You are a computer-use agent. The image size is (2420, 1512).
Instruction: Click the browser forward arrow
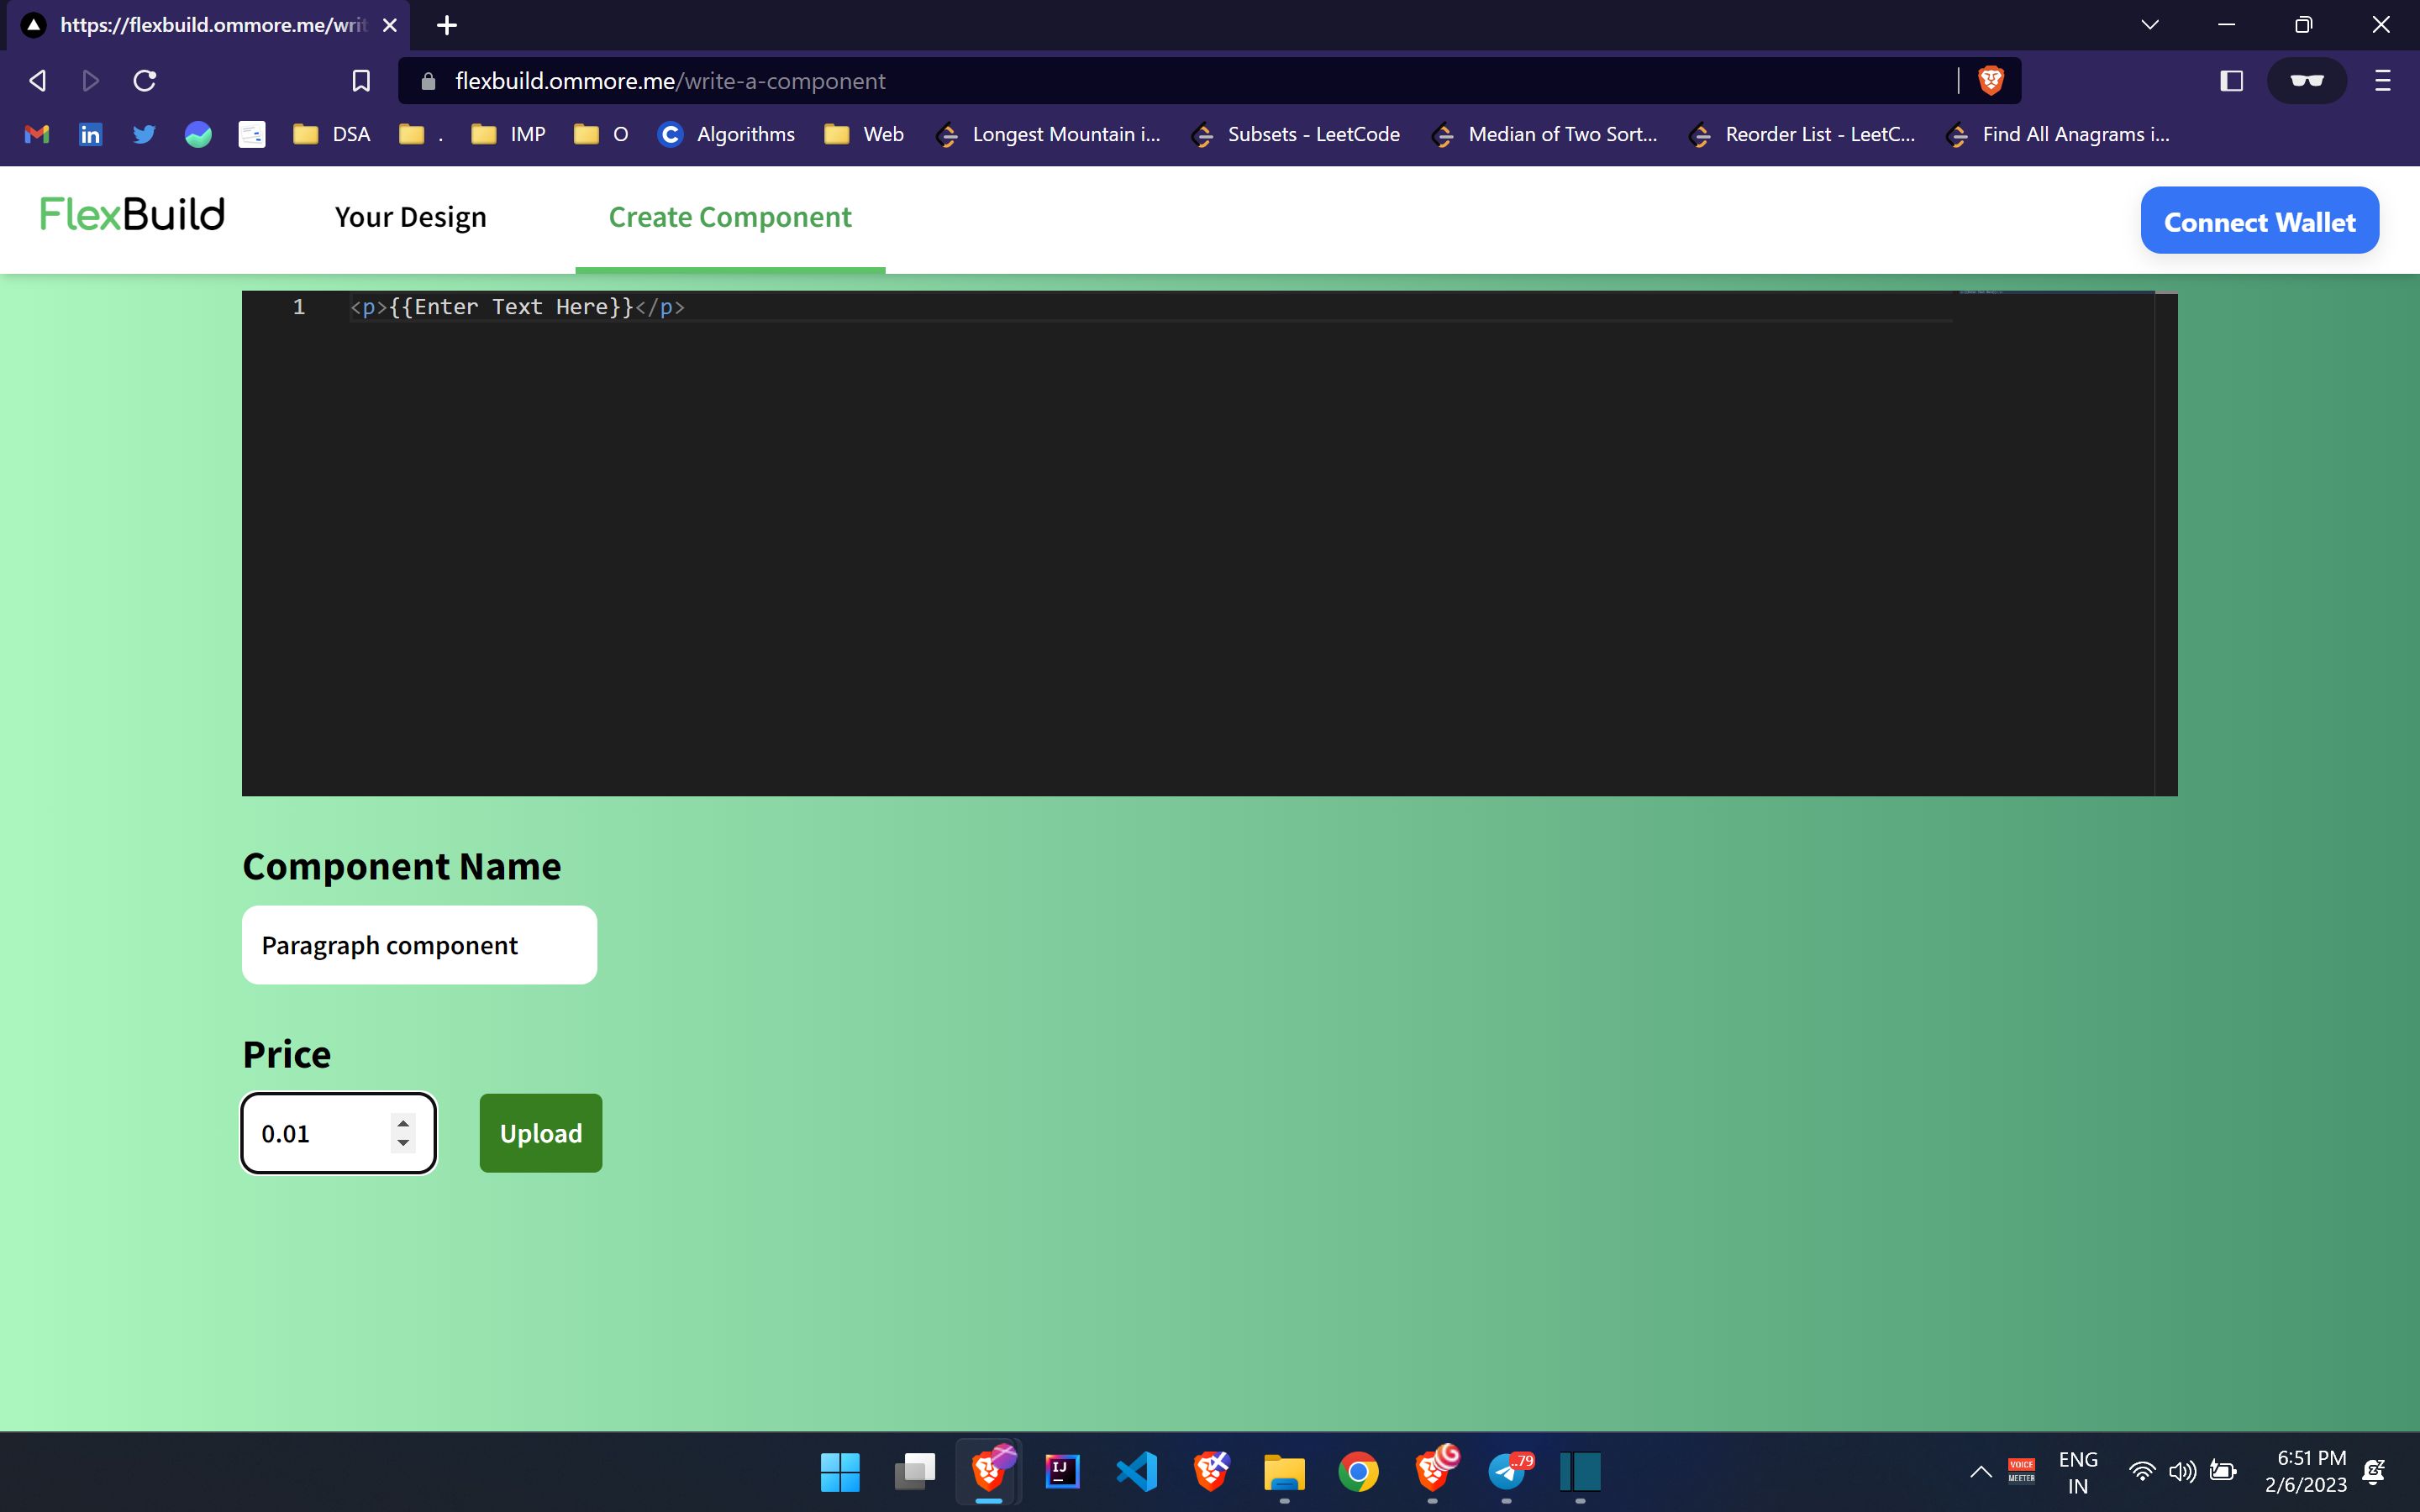(91, 81)
